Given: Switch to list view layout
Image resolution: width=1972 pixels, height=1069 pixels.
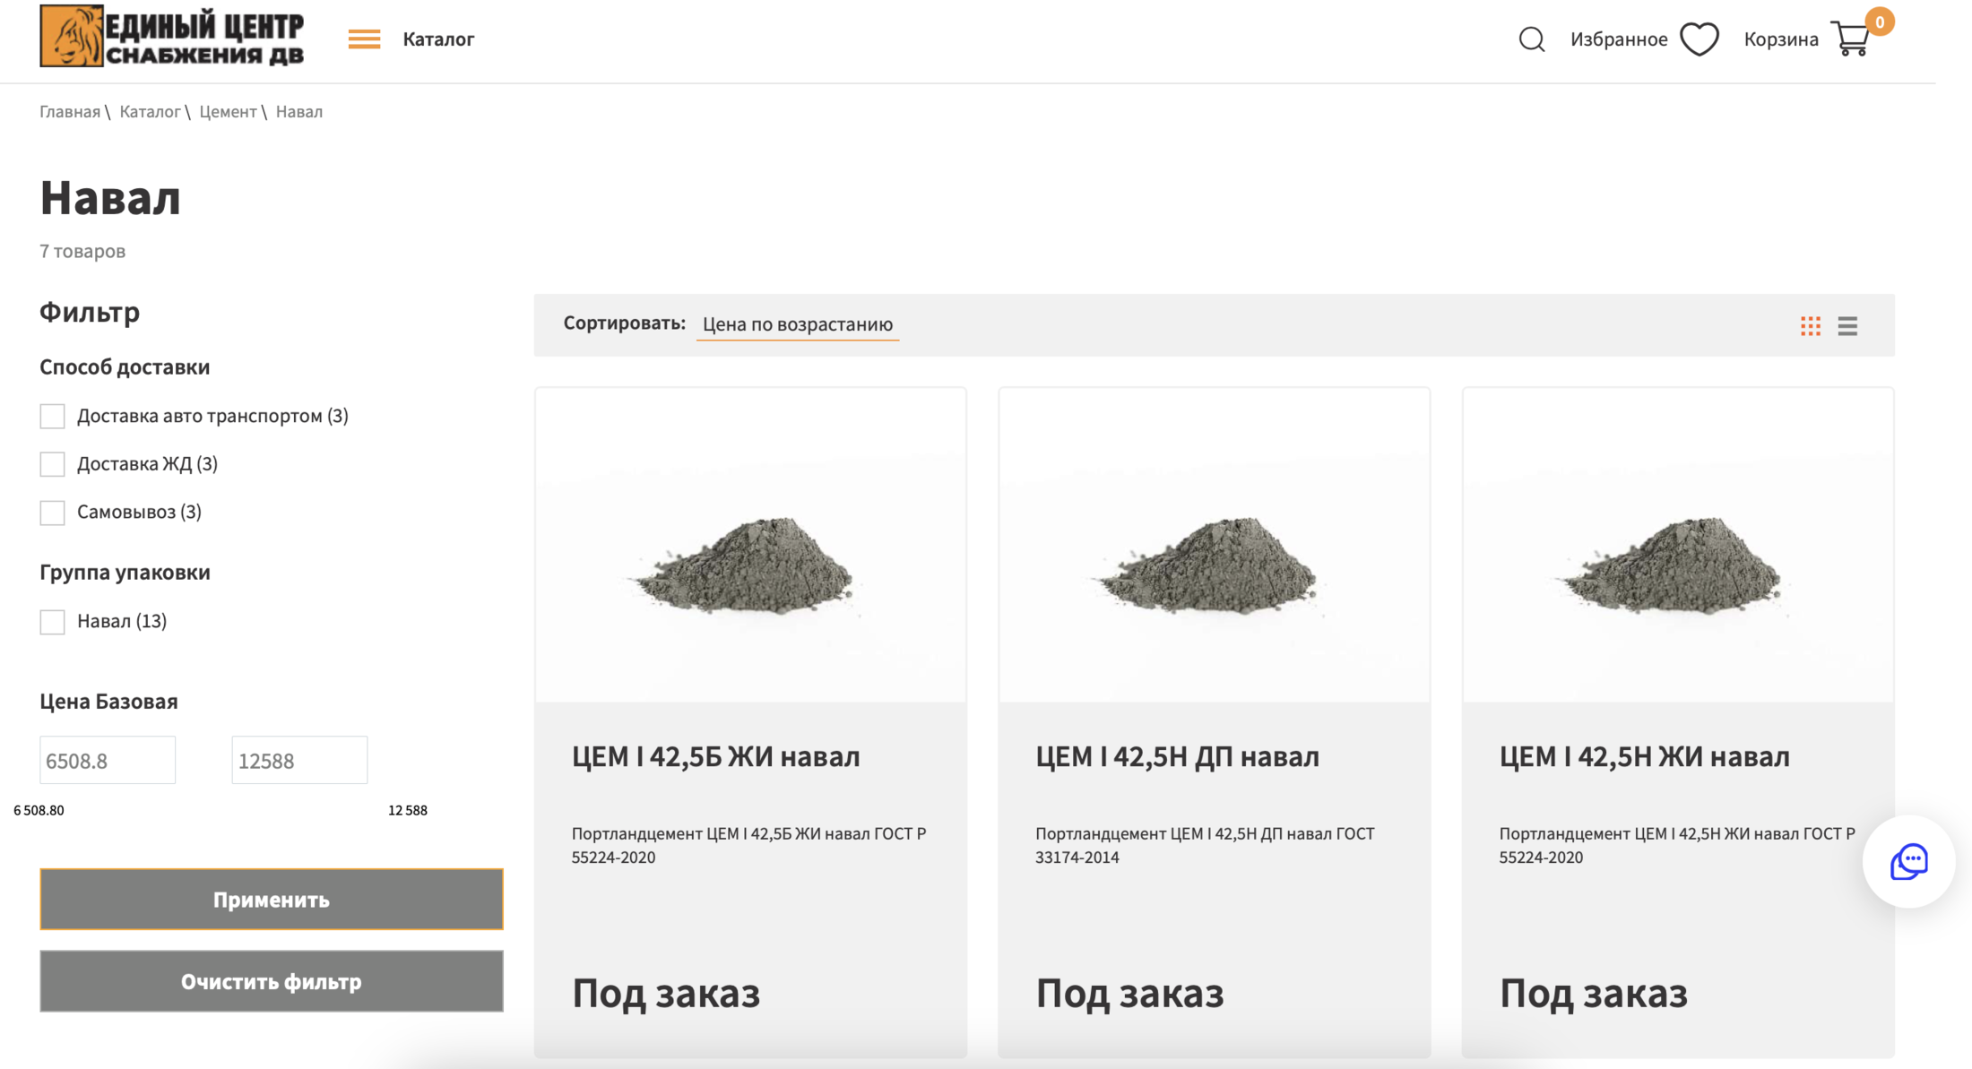Looking at the screenshot, I should [1847, 326].
